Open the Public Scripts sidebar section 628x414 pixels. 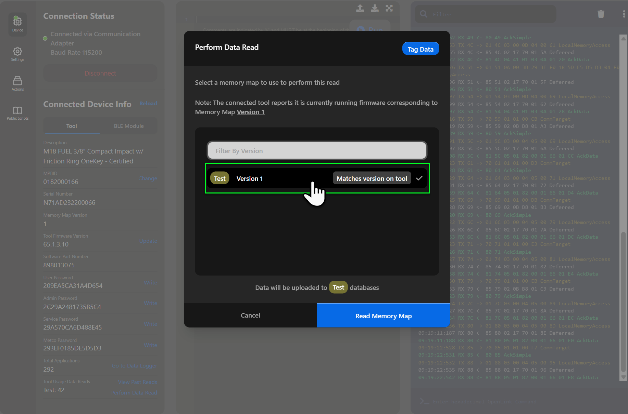(x=17, y=113)
